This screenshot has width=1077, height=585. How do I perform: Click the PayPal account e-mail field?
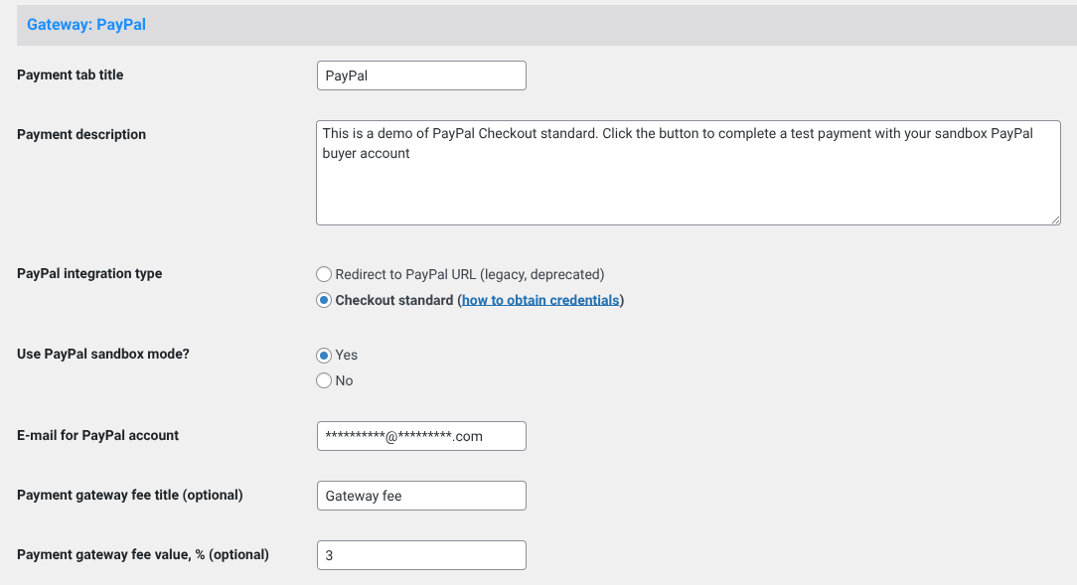pyautogui.click(x=421, y=436)
